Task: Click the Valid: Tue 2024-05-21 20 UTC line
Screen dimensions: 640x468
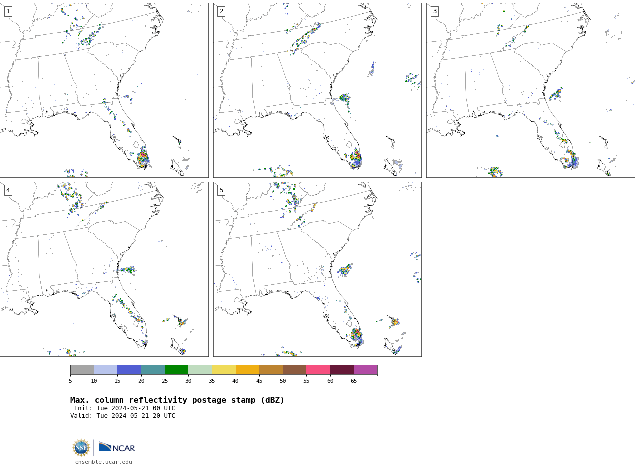Action: point(123,416)
